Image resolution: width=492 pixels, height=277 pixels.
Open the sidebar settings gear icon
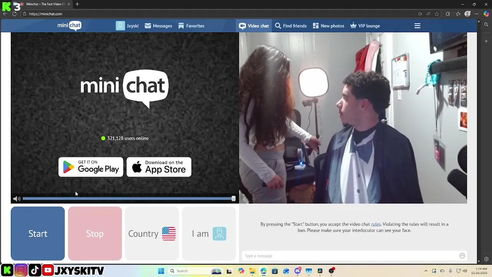486,259
